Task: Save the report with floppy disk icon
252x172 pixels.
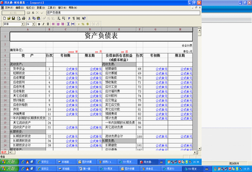Action: coord(14,19)
